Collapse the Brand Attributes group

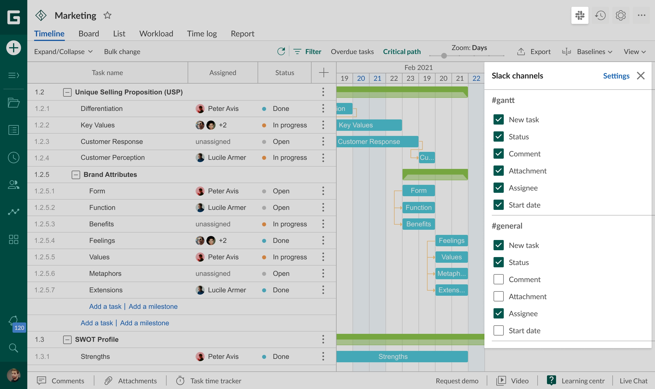tap(76, 175)
